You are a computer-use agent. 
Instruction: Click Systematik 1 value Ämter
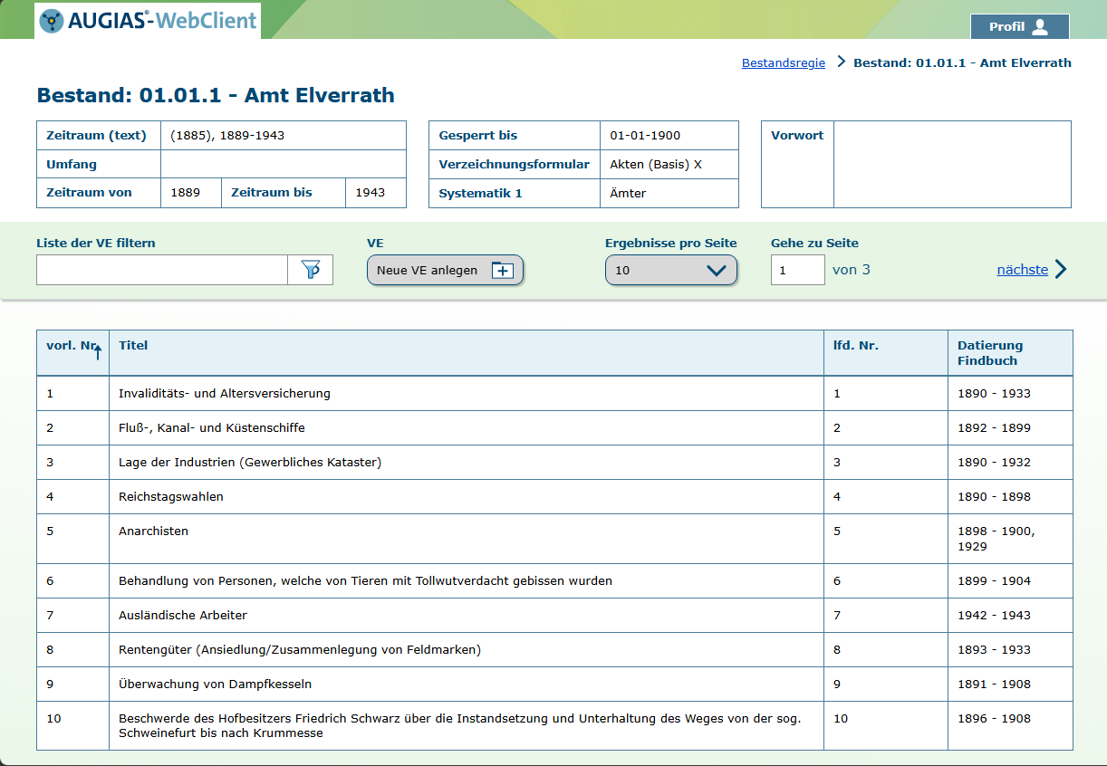(x=669, y=194)
